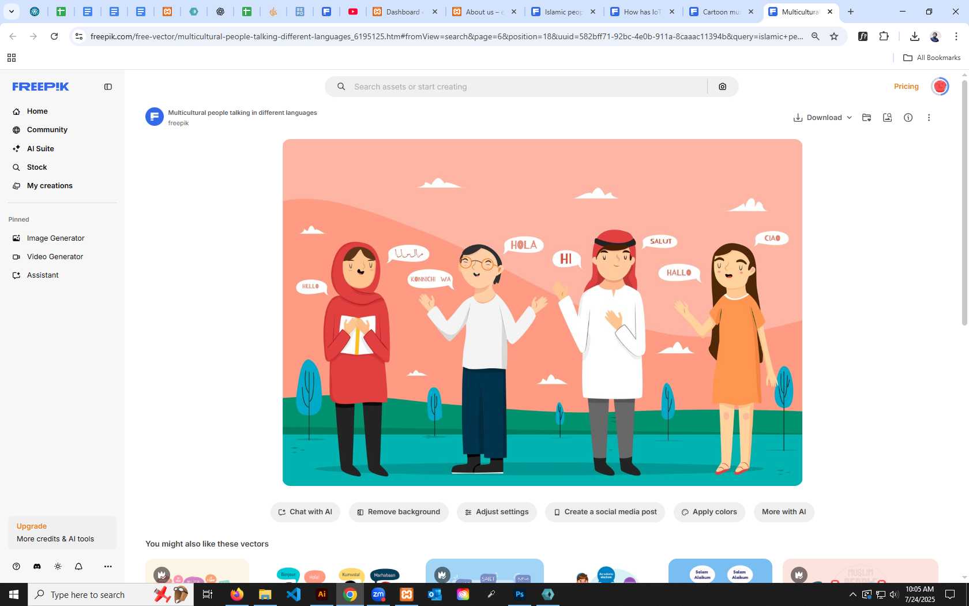This screenshot has width=969, height=606.
Task: Open apps grid in bookmarks bar
Action: point(12,58)
